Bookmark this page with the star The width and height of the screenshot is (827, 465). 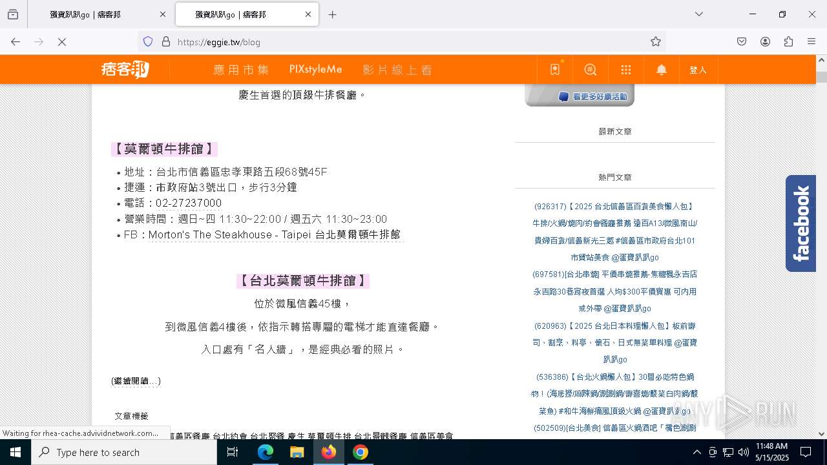coord(656,41)
